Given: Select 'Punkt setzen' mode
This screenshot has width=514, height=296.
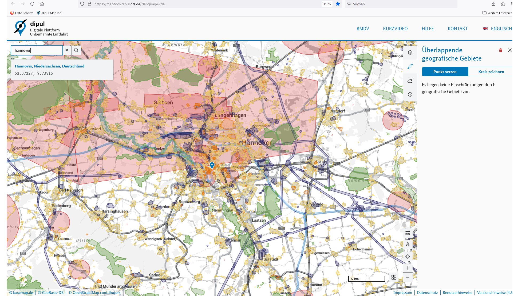Looking at the screenshot, I should point(445,72).
